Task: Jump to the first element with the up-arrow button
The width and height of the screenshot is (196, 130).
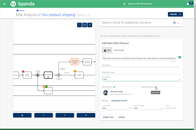Action: (22, 115)
